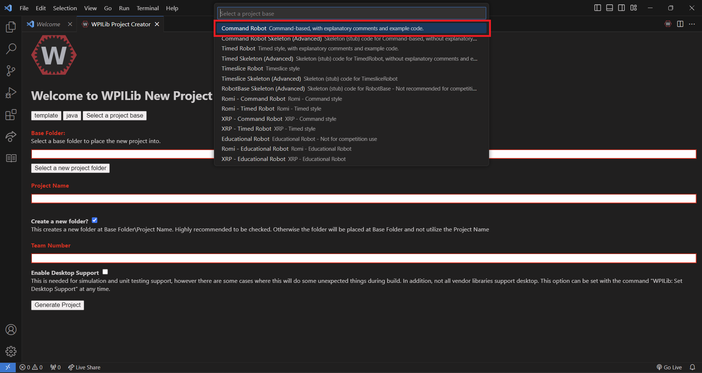Open the Go menu
702x373 pixels.
point(108,8)
